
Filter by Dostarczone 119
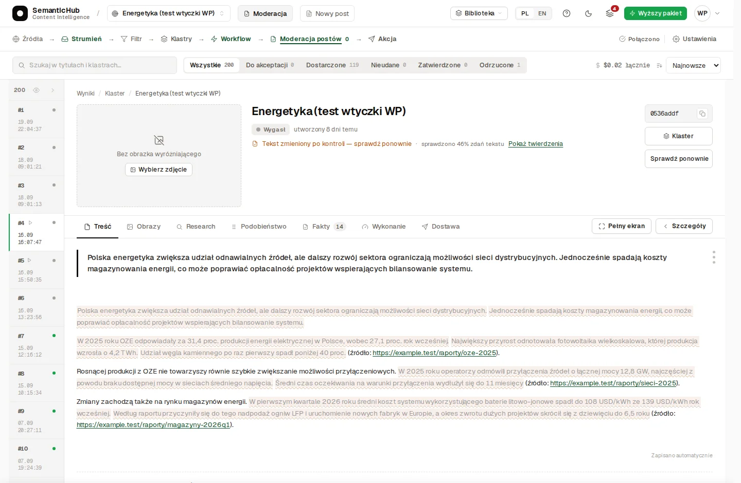pos(332,65)
